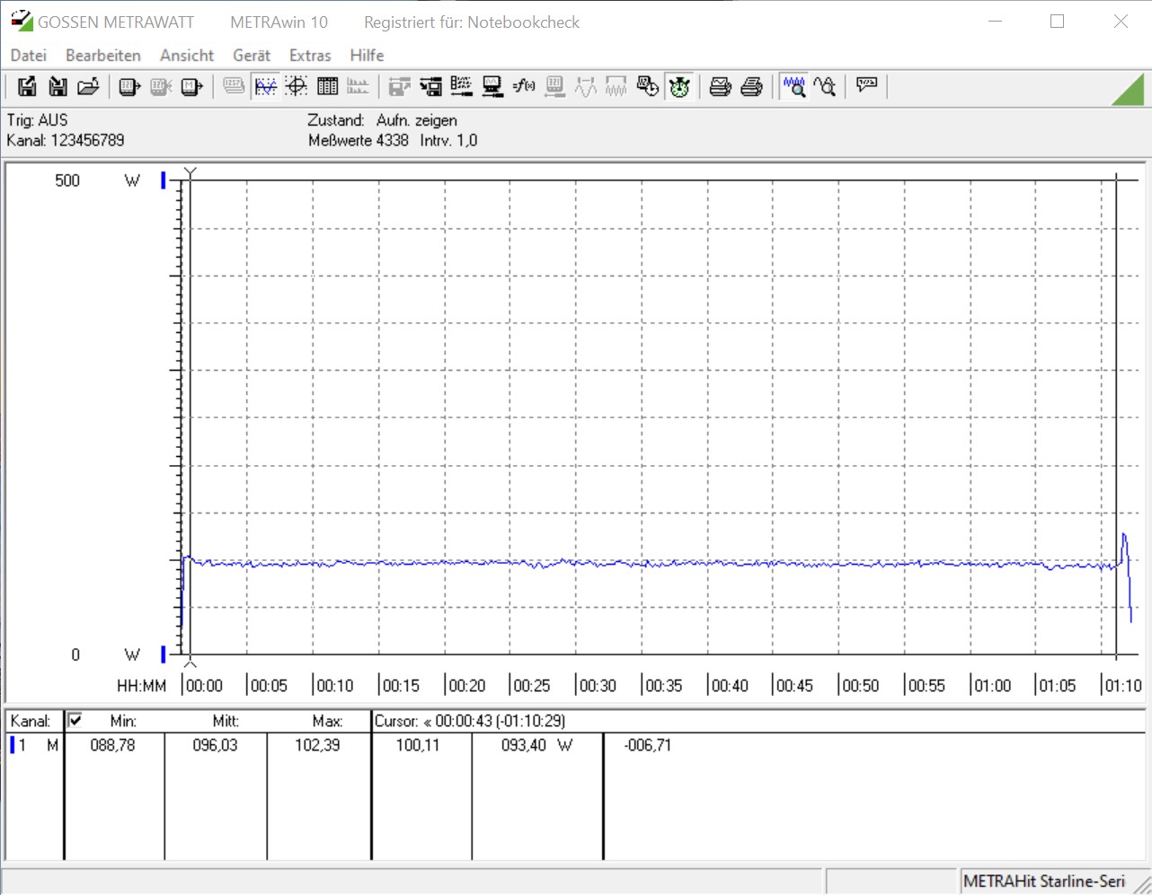Click the Mitt value 096,03
The image size is (1152, 895).
[215, 745]
